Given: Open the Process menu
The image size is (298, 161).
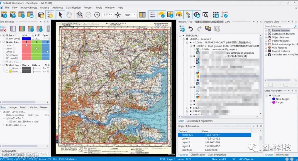Looking at the screenshot, I should pos(88,8).
